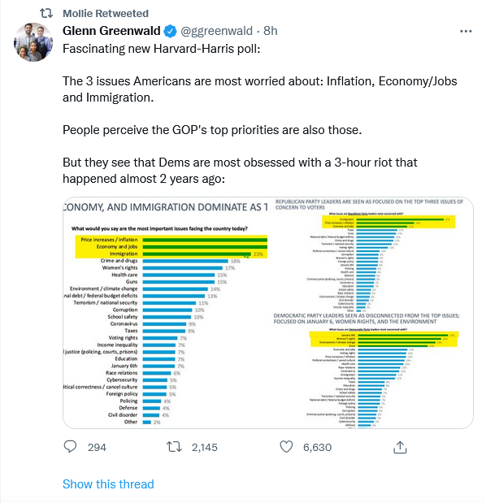The height and width of the screenshot is (503, 486).
Task: Open Glenn Greenwald's profile avatar
Action: (33, 42)
